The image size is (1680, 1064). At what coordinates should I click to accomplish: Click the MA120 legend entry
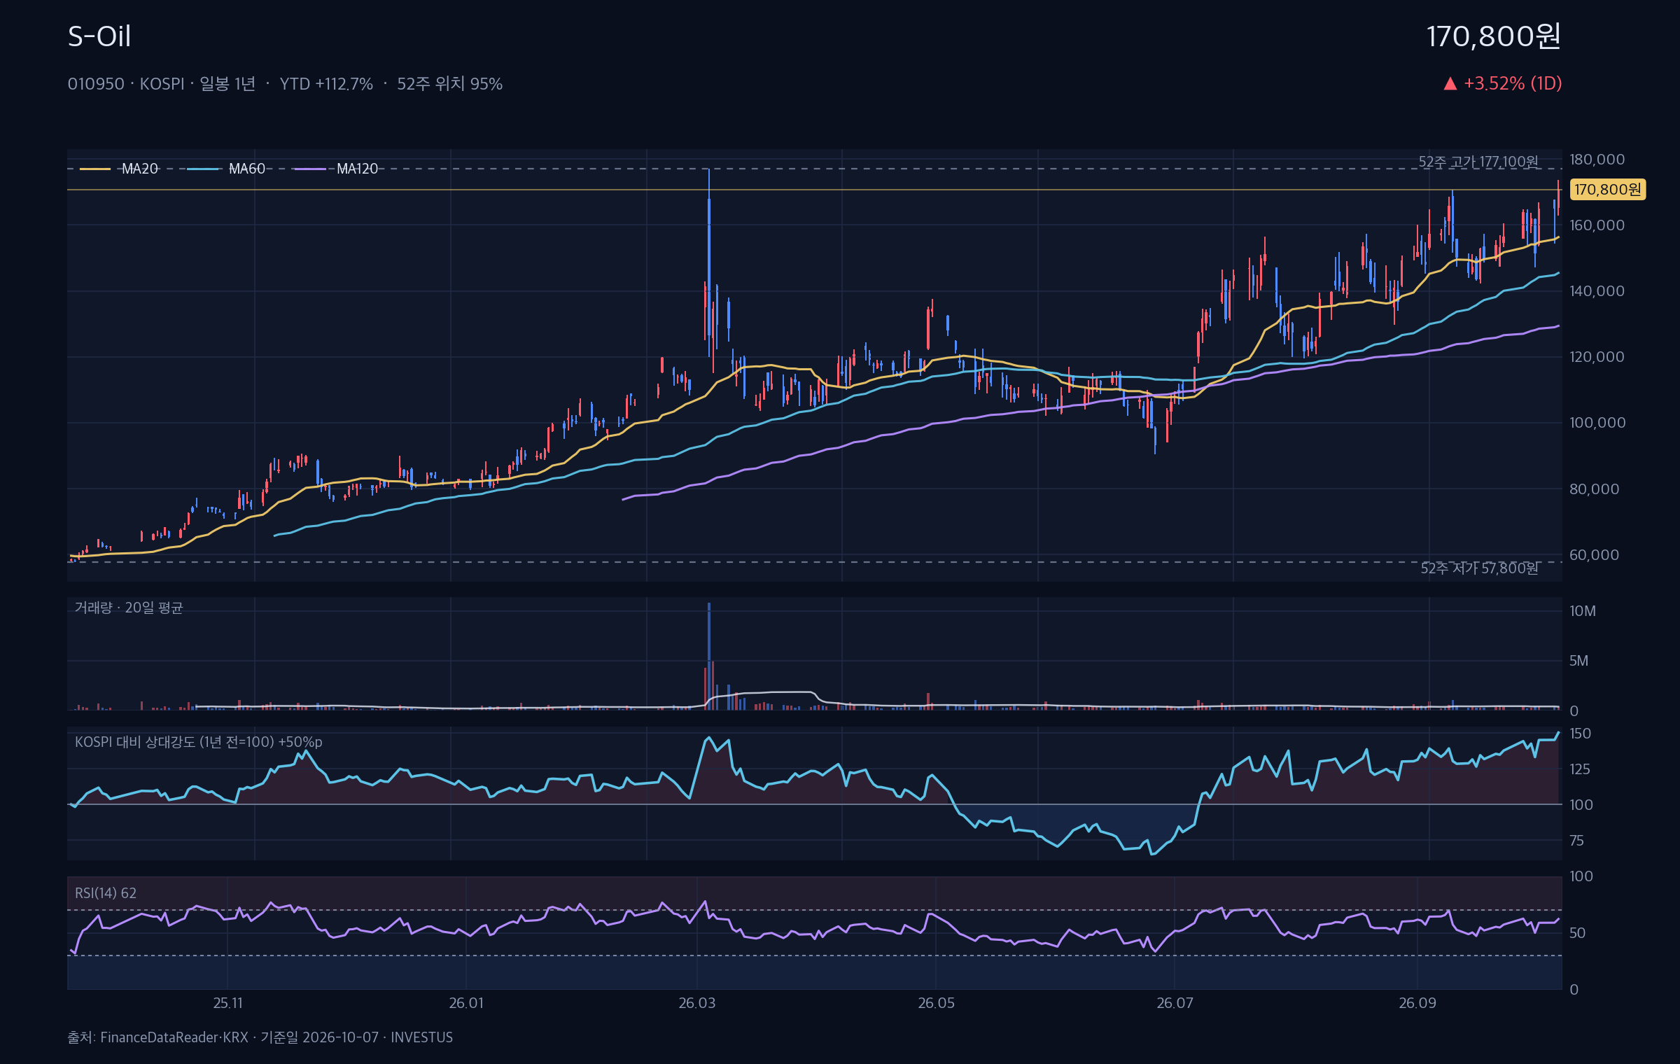pyautogui.click(x=336, y=169)
